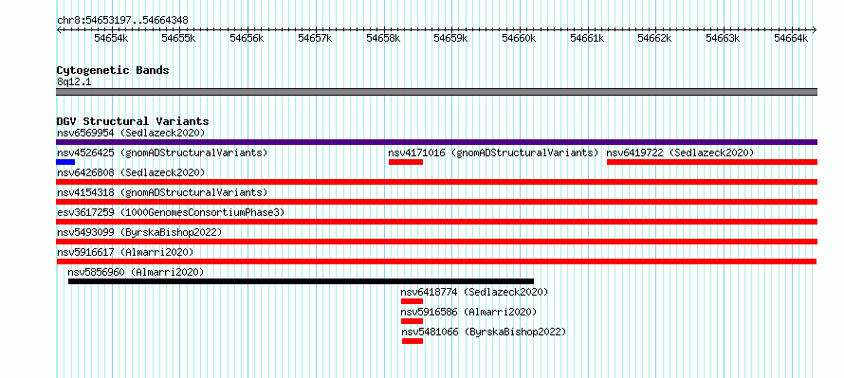Click the 54661k ruler tick label
Viewport: 844px width, 378px height.
[x=587, y=38]
